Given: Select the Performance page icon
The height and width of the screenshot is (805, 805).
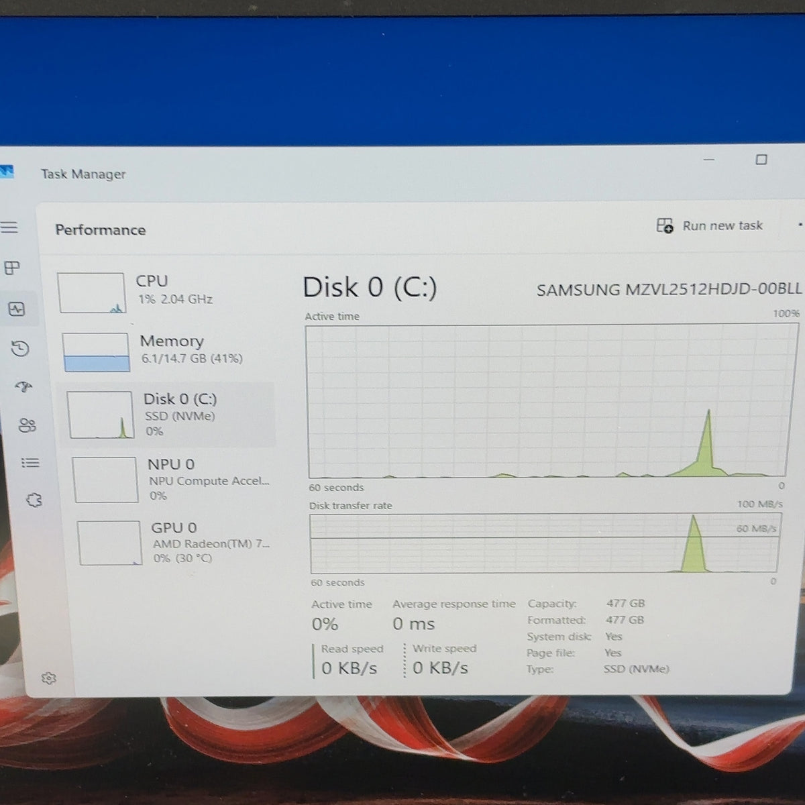Looking at the screenshot, I should click(x=16, y=309).
